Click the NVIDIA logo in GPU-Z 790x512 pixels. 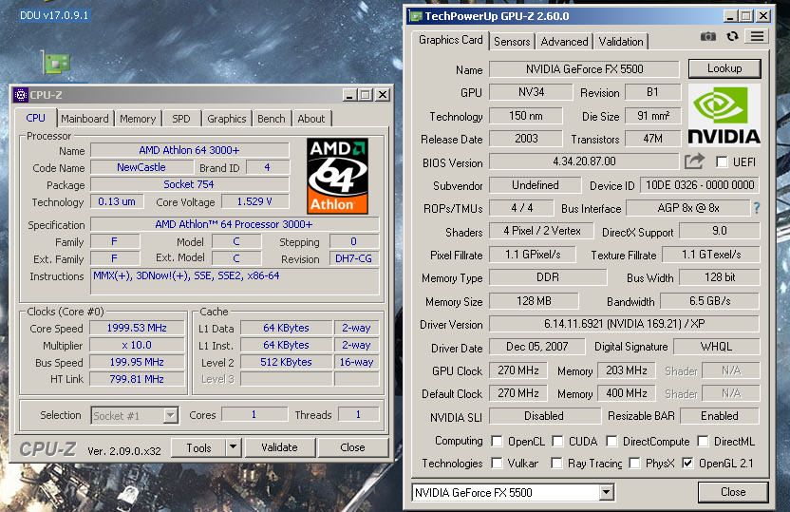tap(724, 115)
